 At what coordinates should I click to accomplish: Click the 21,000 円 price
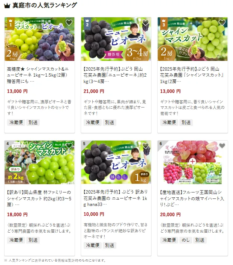tap(94, 91)
